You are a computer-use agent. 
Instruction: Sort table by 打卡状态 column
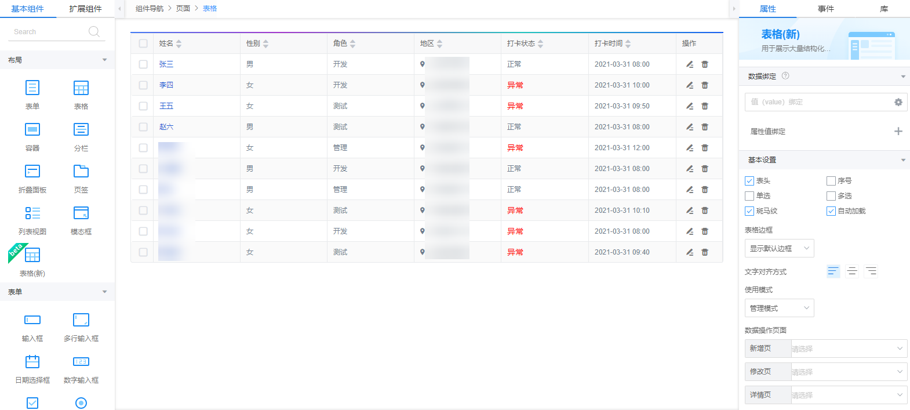coord(540,43)
